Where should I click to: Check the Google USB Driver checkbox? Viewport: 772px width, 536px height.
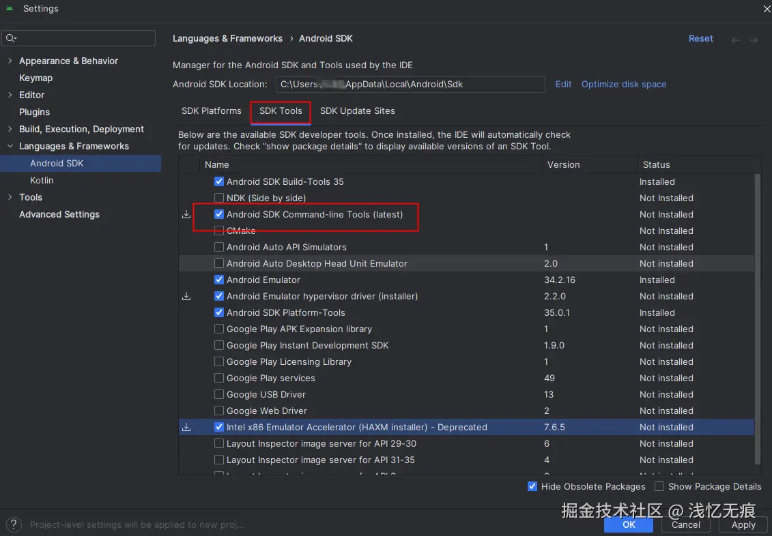click(x=219, y=394)
